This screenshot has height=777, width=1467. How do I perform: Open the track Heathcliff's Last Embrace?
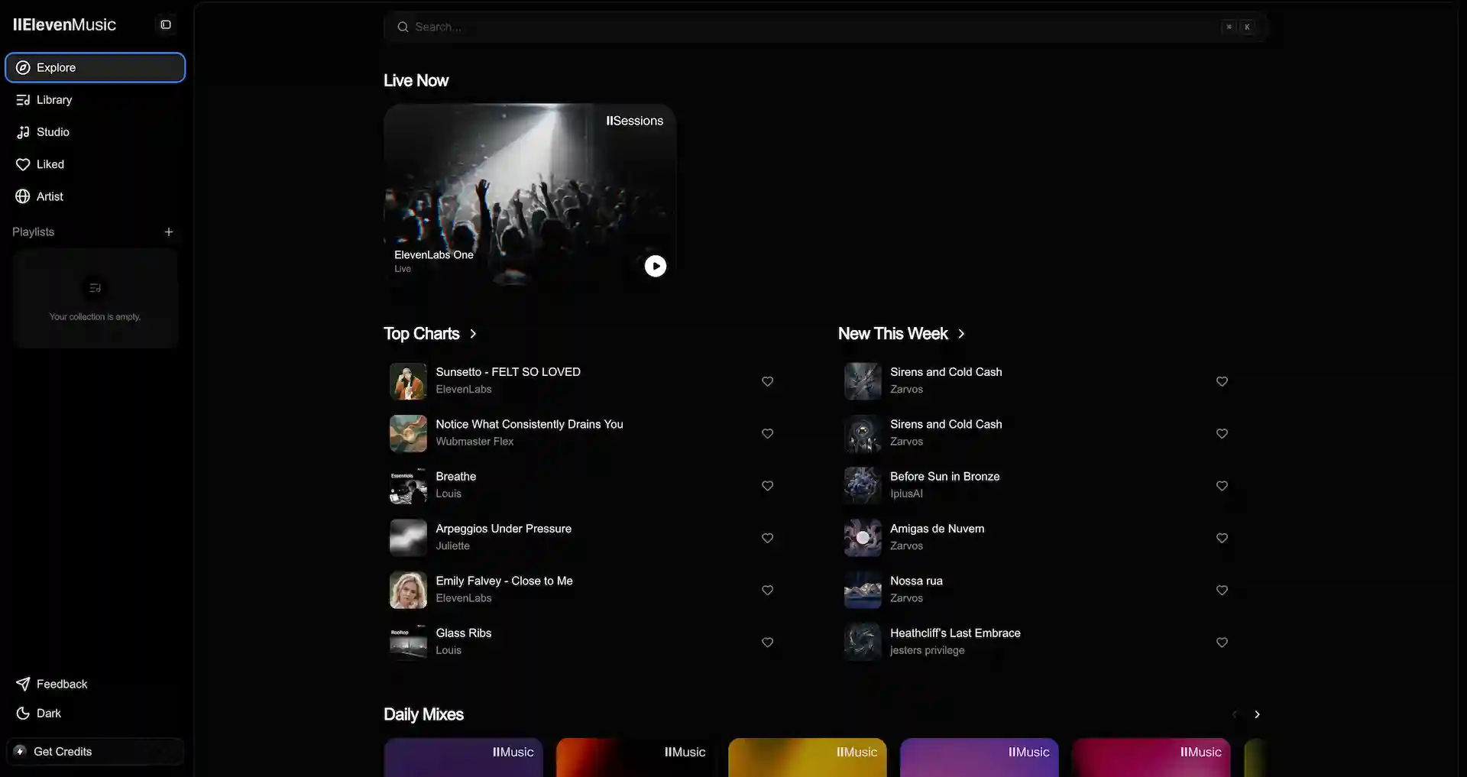point(954,633)
